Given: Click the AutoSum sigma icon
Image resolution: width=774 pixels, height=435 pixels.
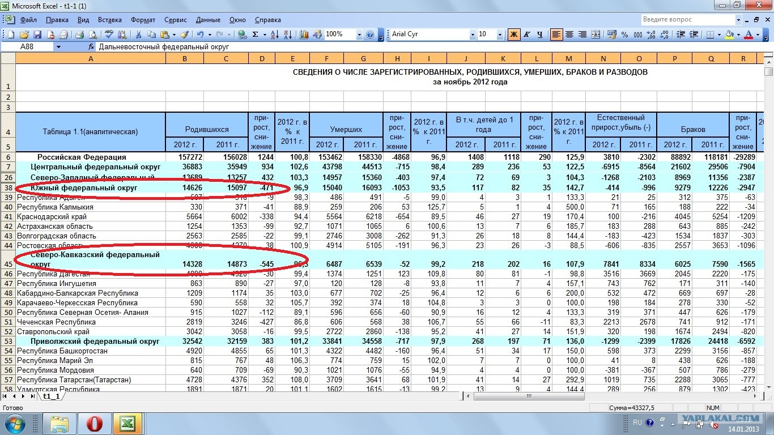Looking at the screenshot, I should pyautogui.click(x=256, y=35).
